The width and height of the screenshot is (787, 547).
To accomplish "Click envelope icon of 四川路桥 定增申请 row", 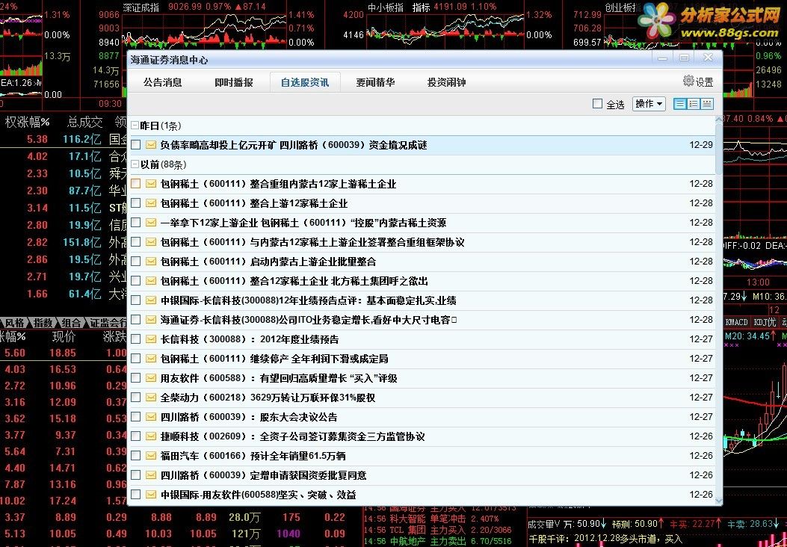I will coord(151,475).
